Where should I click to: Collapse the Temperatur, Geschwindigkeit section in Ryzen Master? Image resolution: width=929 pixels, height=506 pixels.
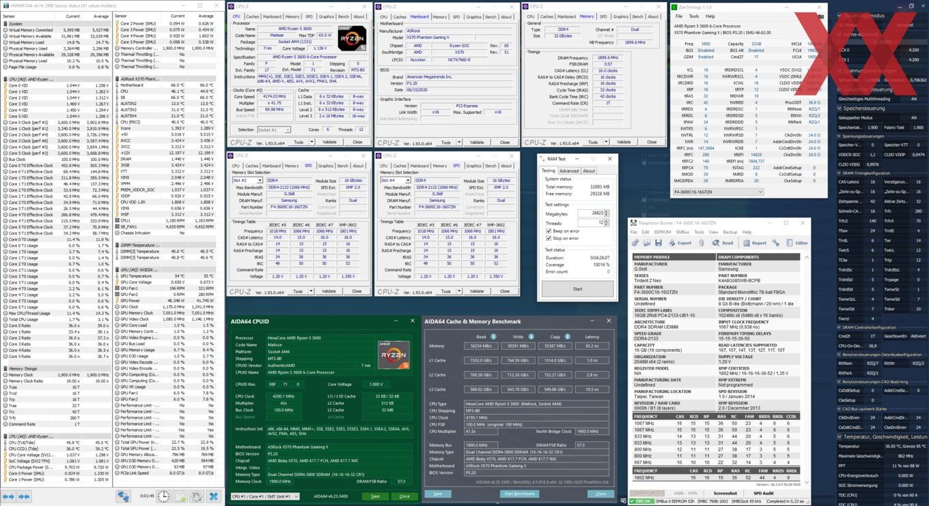pos(840,436)
